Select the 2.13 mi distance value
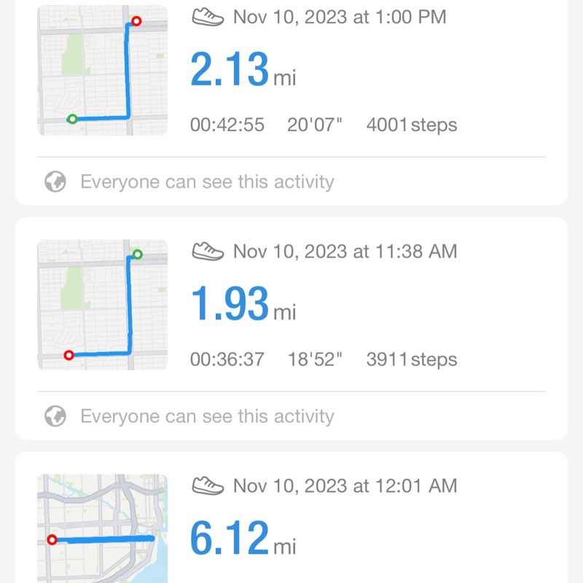The height and width of the screenshot is (583, 583). click(x=230, y=70)
